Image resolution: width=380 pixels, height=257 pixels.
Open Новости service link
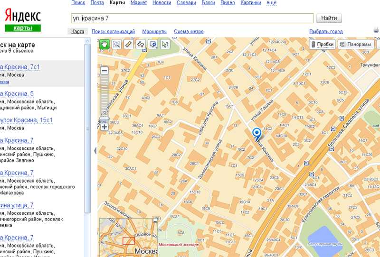coord(161,3)
